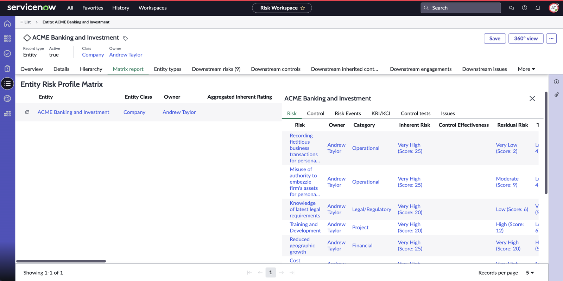Go to the last page of results
Viewport: 563px width, 281px height.
click(x=292, y=273)
